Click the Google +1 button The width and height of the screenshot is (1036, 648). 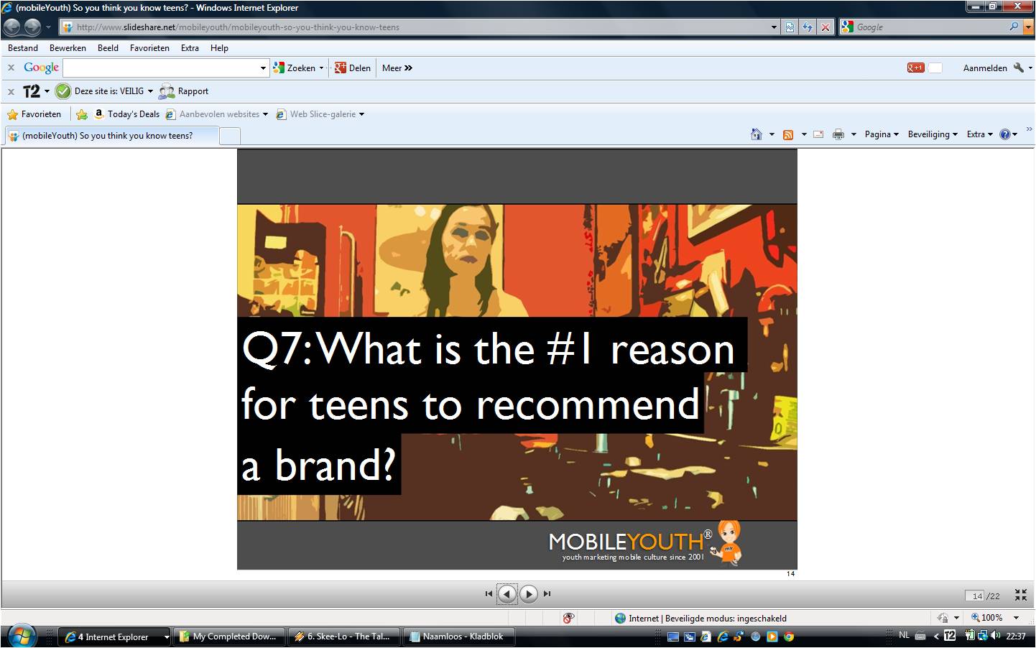point(915,68)
